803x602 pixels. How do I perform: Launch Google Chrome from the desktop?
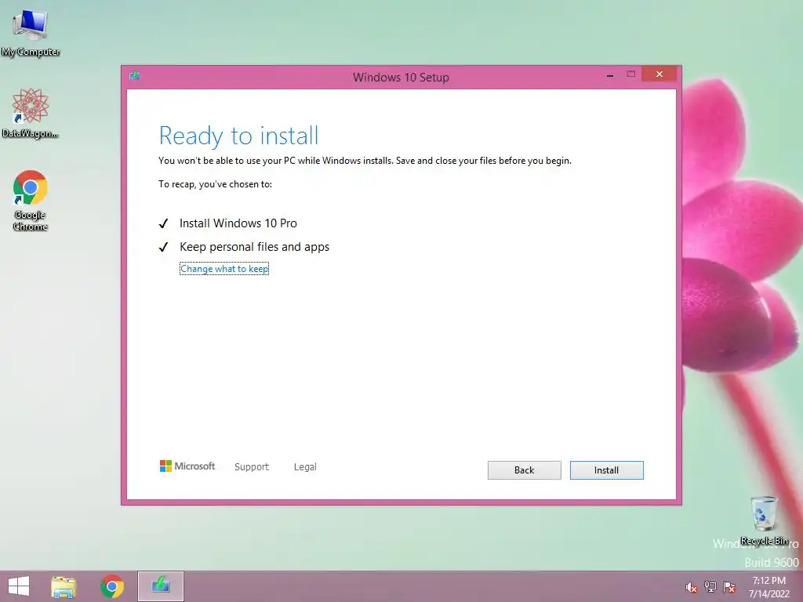pyautogui.click(x=31, y=200)
